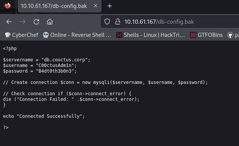Click the GitHub bookmark icon

tap(230, 35)
